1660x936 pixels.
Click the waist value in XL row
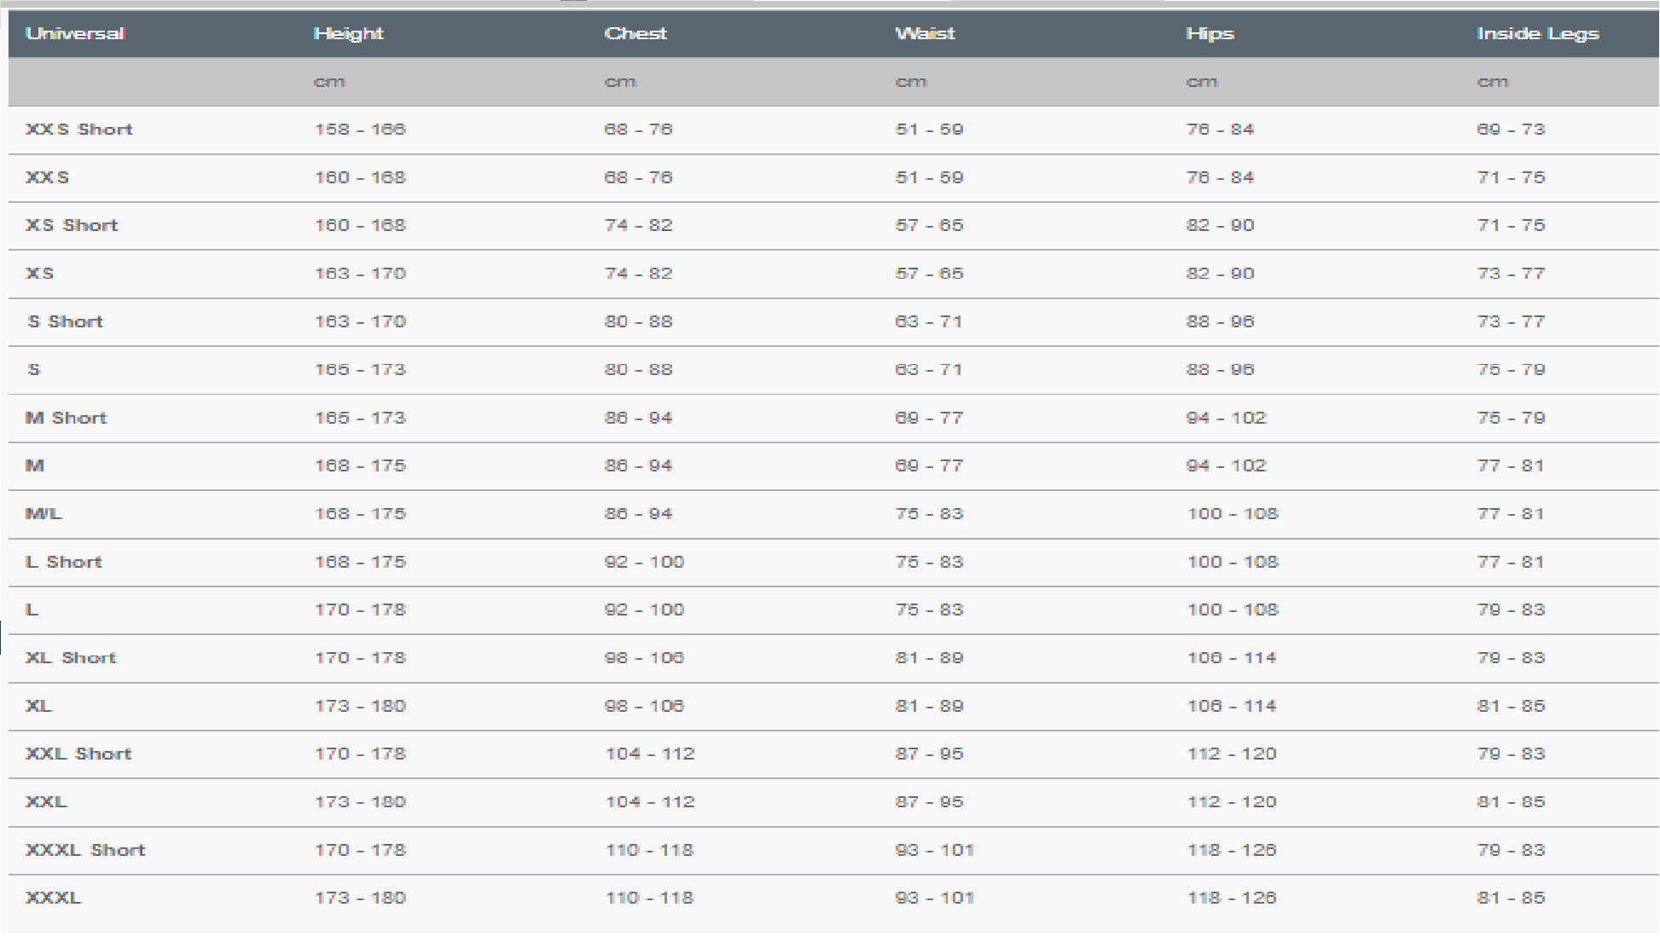[x=929, y=707]
